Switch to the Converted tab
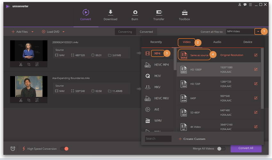The width and height of the screenshot is (272, 160). (x=146, y=32)
